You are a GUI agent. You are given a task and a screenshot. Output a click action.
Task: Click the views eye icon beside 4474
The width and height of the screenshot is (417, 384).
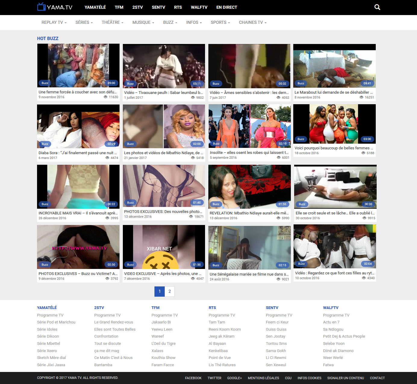(107, 158)
